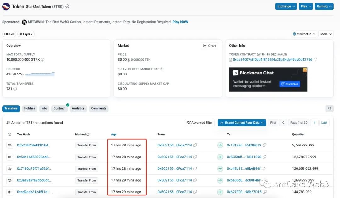340x198 pixels.
Task: Click quantity value 120,653,062.999
Action: (x=305, y=168)
